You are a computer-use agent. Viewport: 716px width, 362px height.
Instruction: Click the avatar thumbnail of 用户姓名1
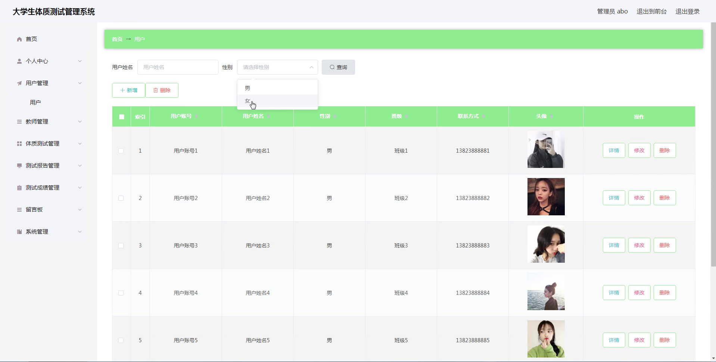(546, 149)
